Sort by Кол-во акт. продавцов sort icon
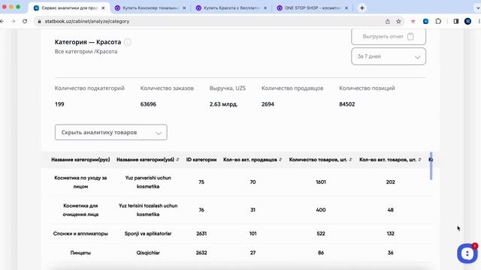This screenshot has height=270, width=481. tap(280, 160)
